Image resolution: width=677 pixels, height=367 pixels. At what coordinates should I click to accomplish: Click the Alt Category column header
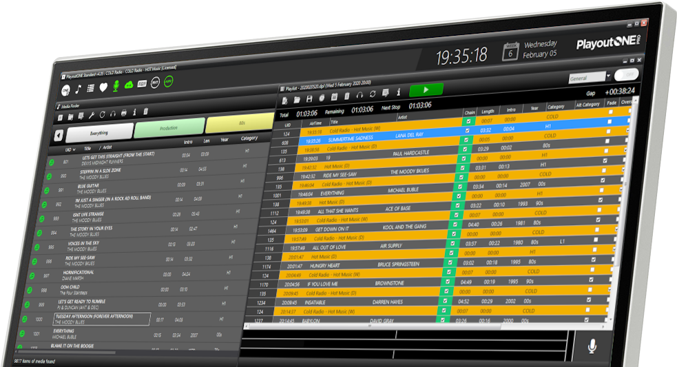587,105
